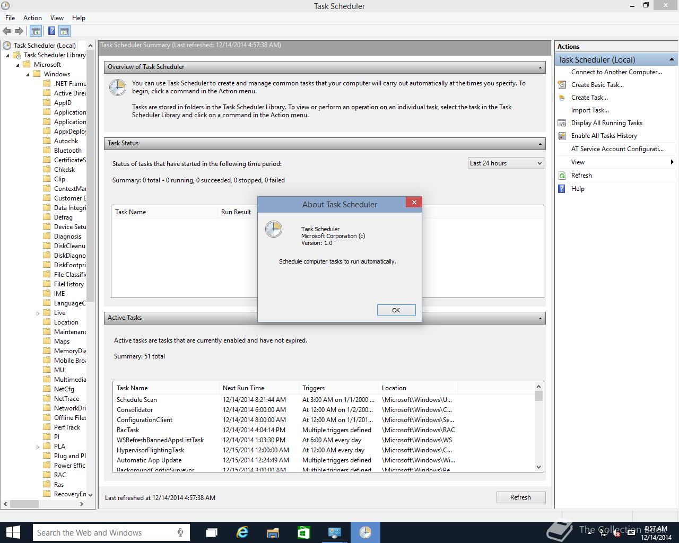Open the Last 24 hours dropdown
The width and height of the screenshot is (679, 543).
point(506,163)
